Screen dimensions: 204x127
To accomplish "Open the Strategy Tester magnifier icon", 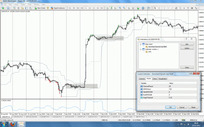I will (30, 8).
